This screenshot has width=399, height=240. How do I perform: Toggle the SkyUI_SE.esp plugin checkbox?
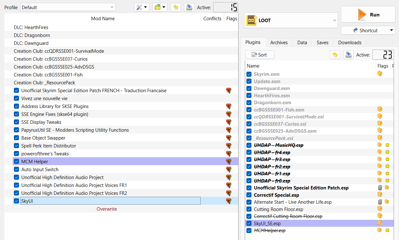(x=249, y=223)
